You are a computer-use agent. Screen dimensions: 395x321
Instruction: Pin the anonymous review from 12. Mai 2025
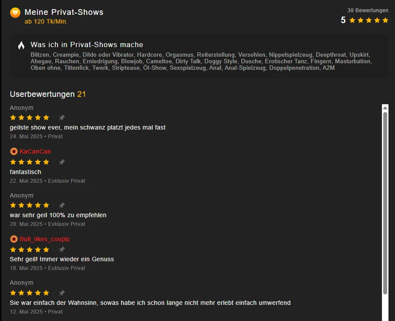point(62,293)
